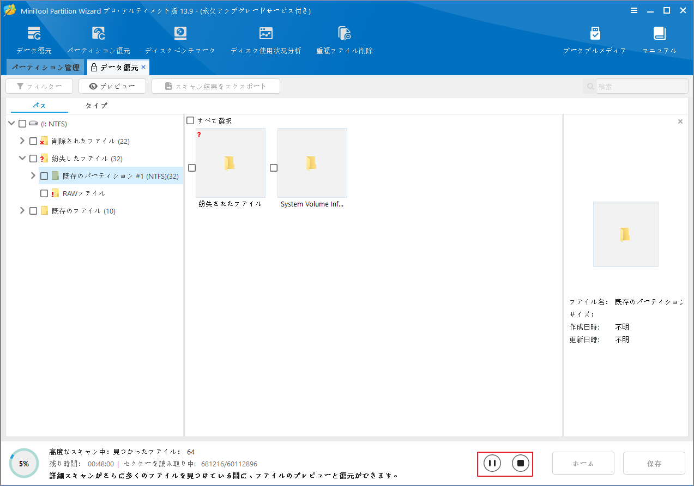The height and width of the screenshot is (486, 694).
Task: Expand the 既存のパーティション #1 node
Action: click(x=33, y=176)
